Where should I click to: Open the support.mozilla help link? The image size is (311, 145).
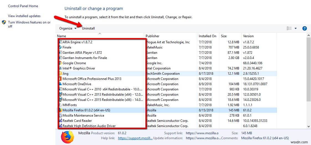tap(135, 138)
